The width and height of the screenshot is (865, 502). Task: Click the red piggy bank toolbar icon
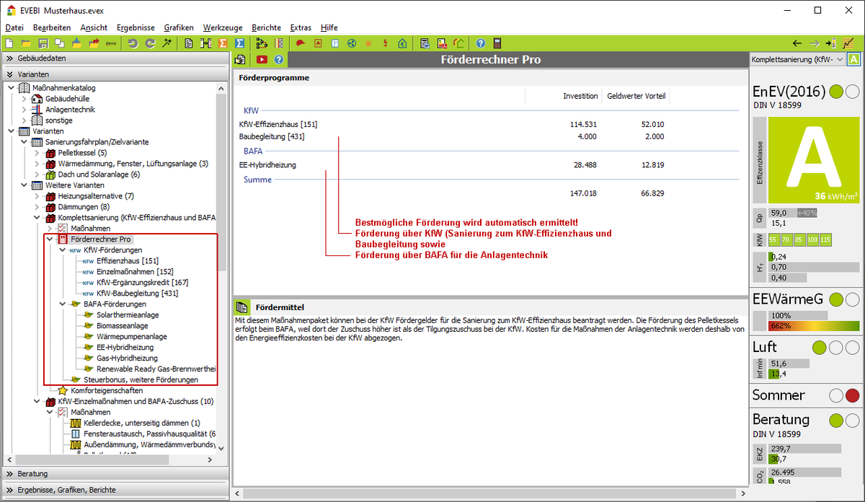(x=301, y=43)
